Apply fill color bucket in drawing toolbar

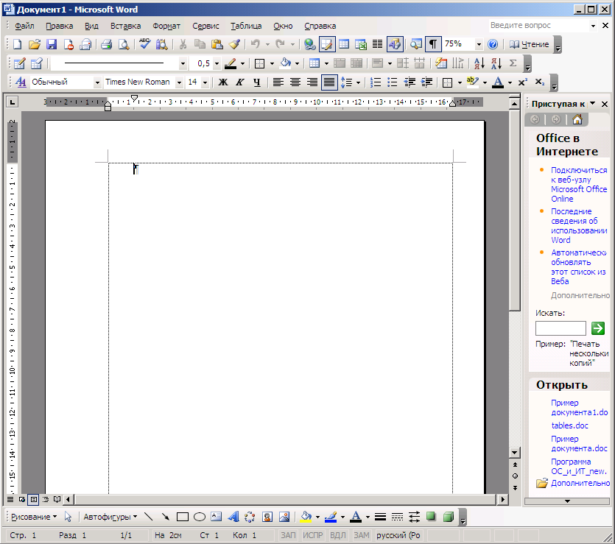(306, 517)
